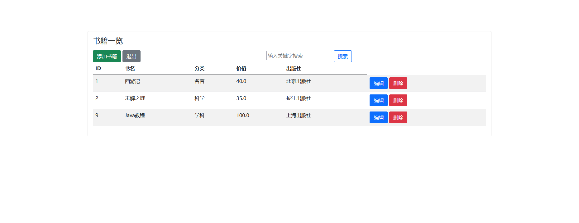The image size is (579, 223).
Task: Click the publisher 长江出版社
Action: coord(299,98)
